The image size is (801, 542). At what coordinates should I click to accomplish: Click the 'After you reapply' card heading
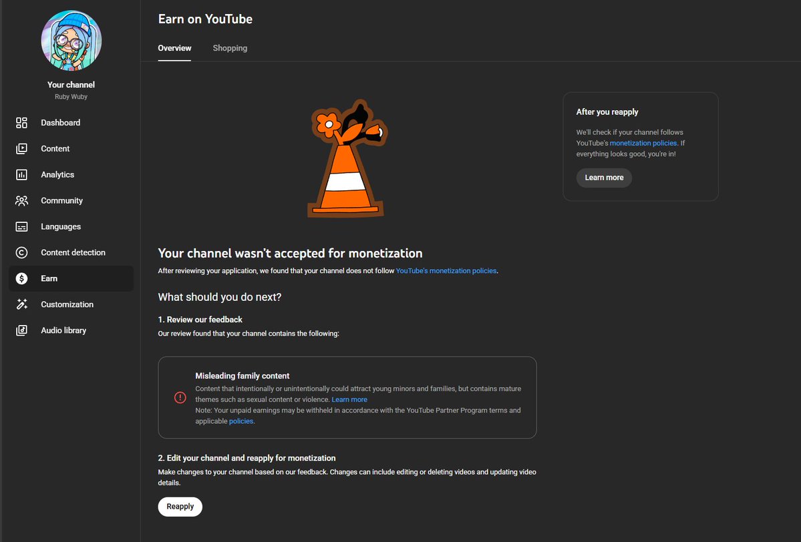607,111
